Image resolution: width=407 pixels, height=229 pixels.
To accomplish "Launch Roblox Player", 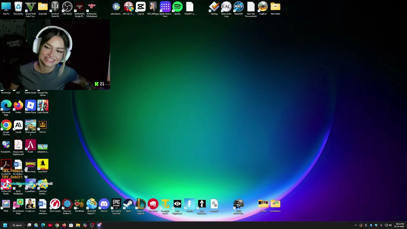I will [x=31, y=107].
